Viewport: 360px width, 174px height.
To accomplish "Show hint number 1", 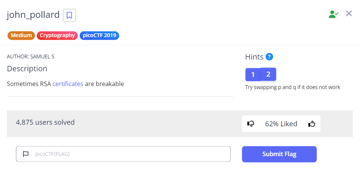I will point(253,74).
